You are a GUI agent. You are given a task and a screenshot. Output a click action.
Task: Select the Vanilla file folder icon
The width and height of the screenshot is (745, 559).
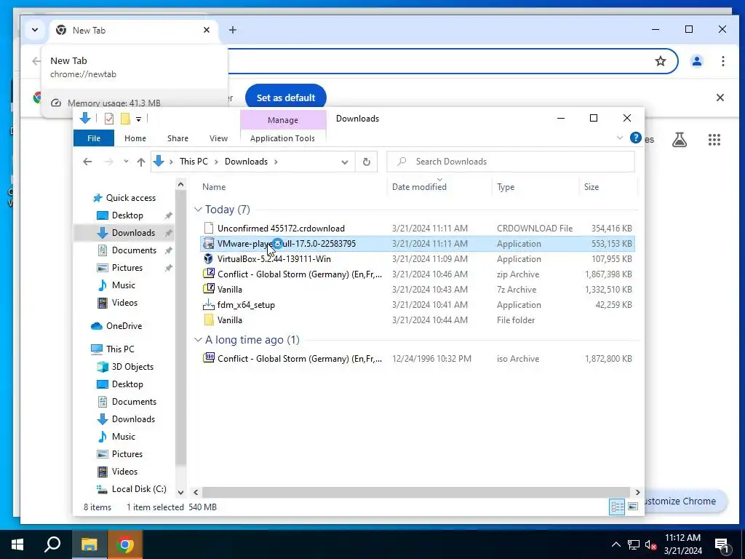[209, 320]
